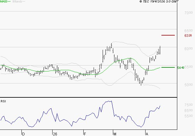Screen dimensions: 195x136
Task: Click the MA20 legend label
Action: tap(4, 2)
